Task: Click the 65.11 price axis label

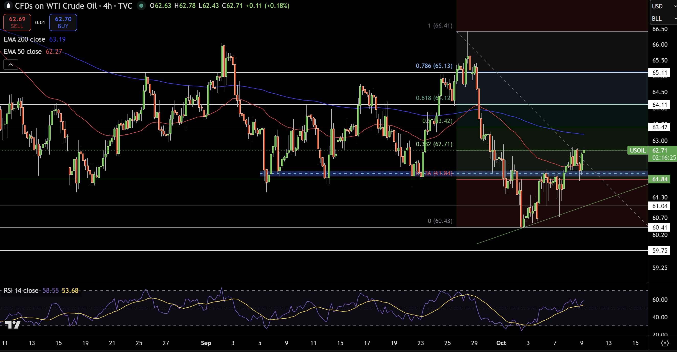Action: (660, 73)
